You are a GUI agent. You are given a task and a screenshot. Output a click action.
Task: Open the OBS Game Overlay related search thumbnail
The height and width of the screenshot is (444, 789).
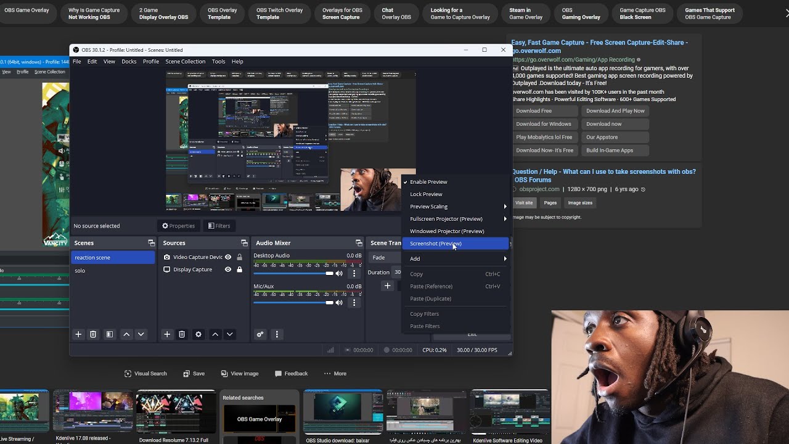(x=260, y=419)
